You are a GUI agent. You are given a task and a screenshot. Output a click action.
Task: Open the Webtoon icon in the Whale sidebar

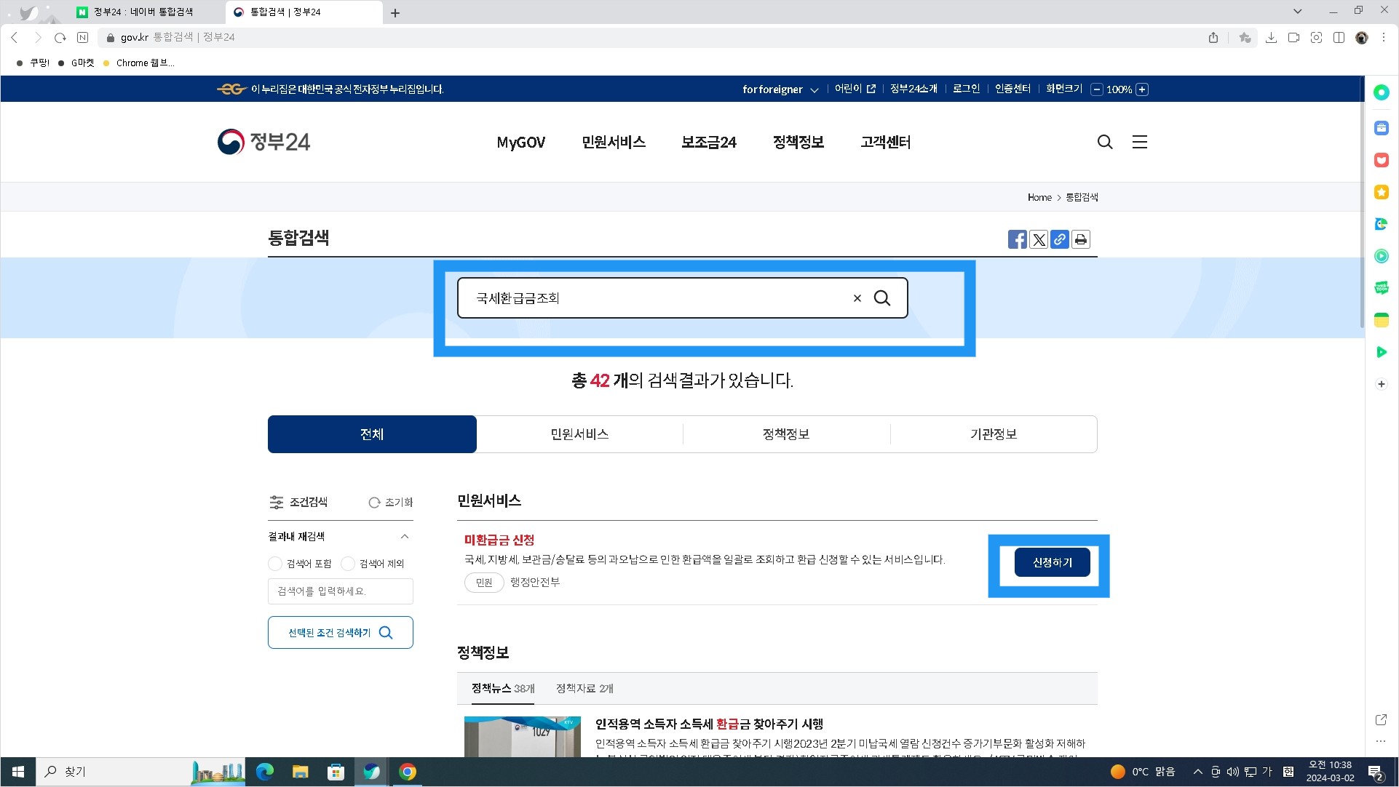(1381, 287)
